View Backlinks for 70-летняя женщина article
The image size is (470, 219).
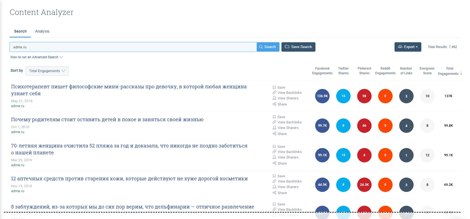pos(287,152)
